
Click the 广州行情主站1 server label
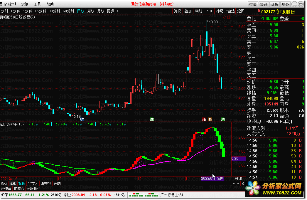click(x=172, y=195)
